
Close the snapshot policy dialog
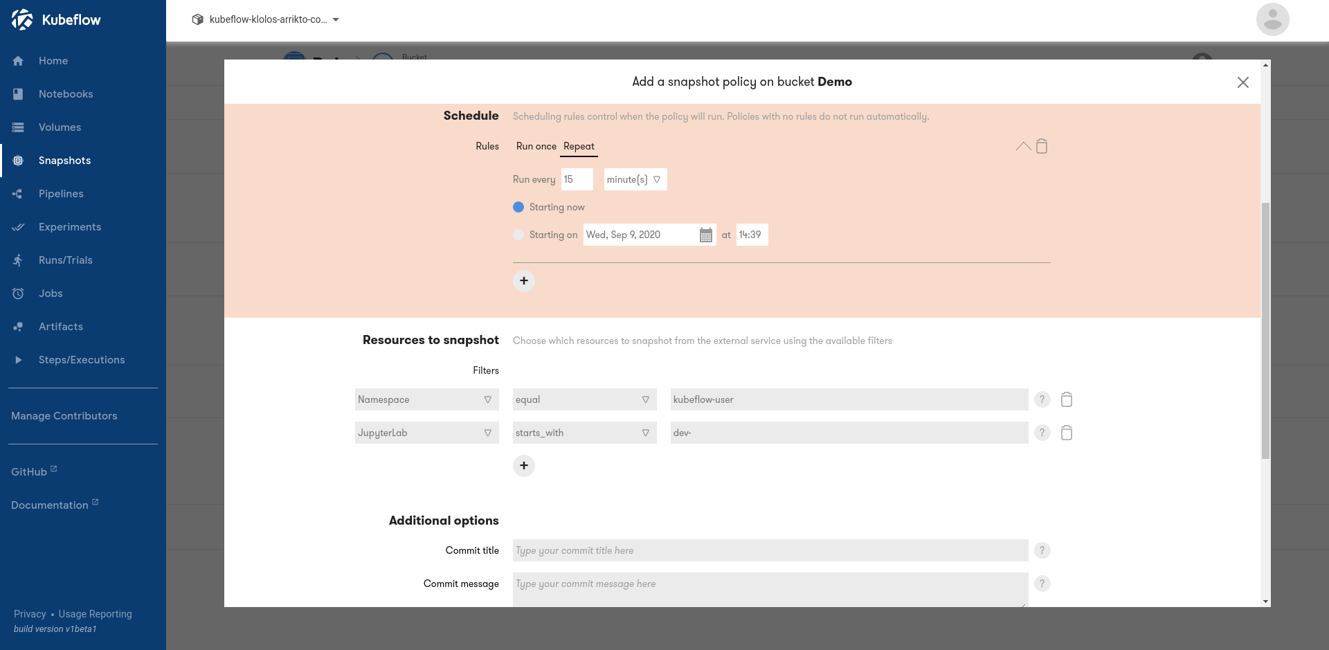pos(1243,82)
